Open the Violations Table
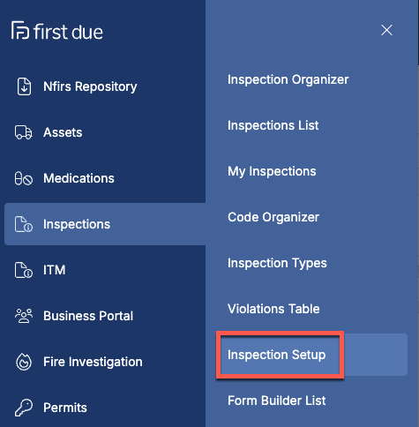Viewport: 419px width, 427px height. pos(273,309)
